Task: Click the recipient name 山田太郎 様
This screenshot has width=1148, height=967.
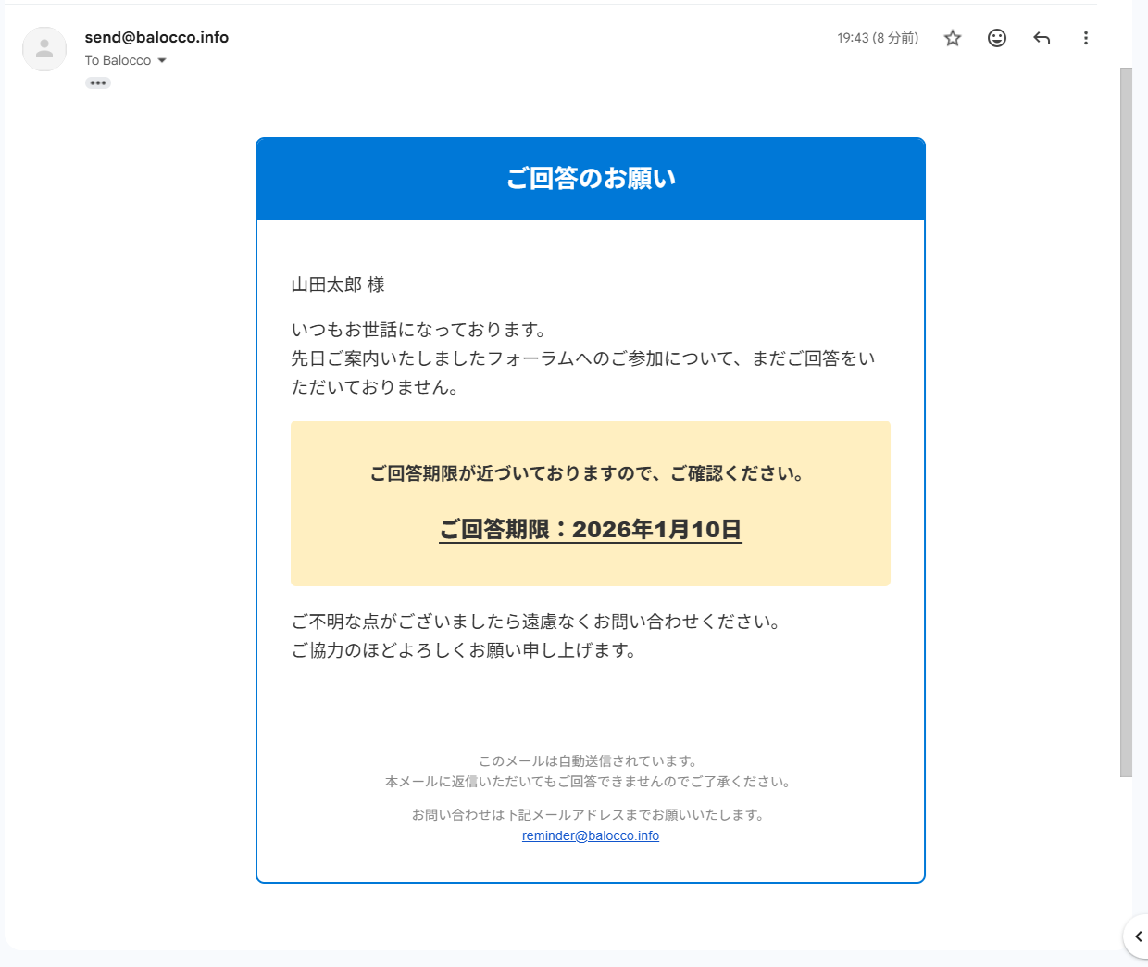Action: click(338, 284)
